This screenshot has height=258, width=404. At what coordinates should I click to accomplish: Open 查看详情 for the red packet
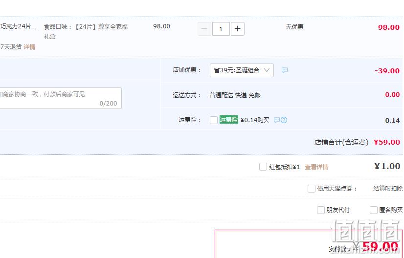316,167
